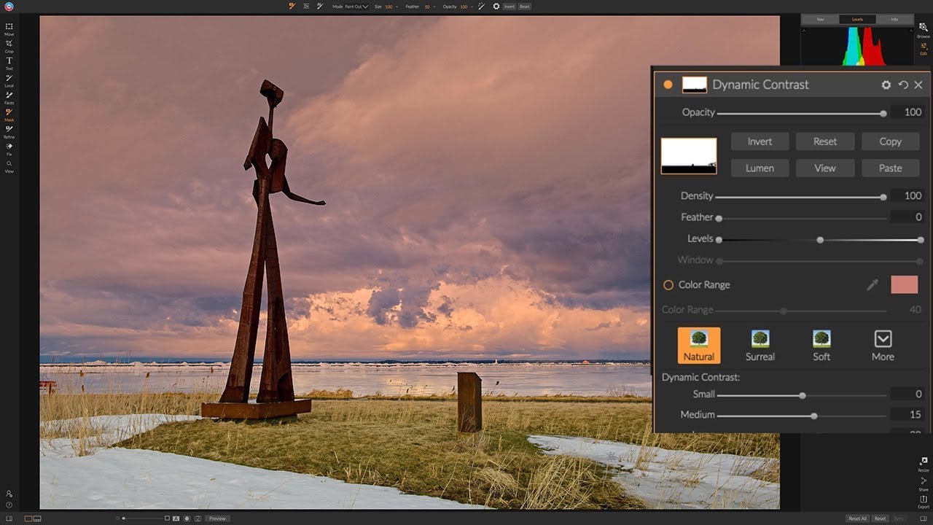
Task: Select the Natural preset
Action: (x=699, y=346)
